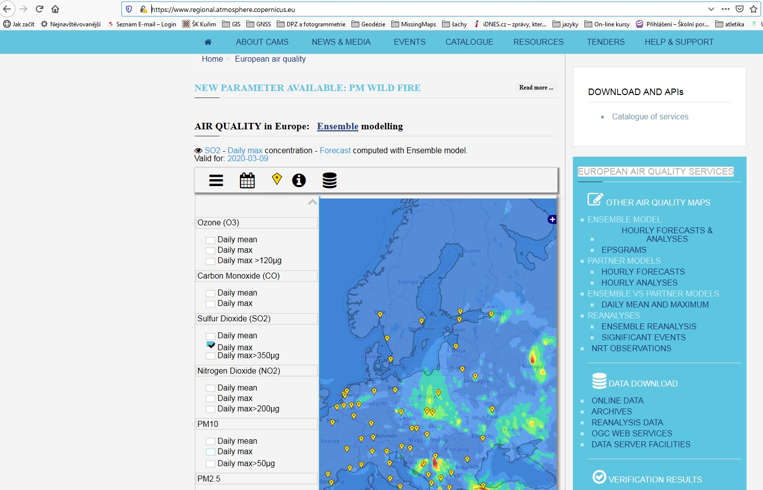
Task: Open the calendar date picker icon
Action: (x=247, y=180)
